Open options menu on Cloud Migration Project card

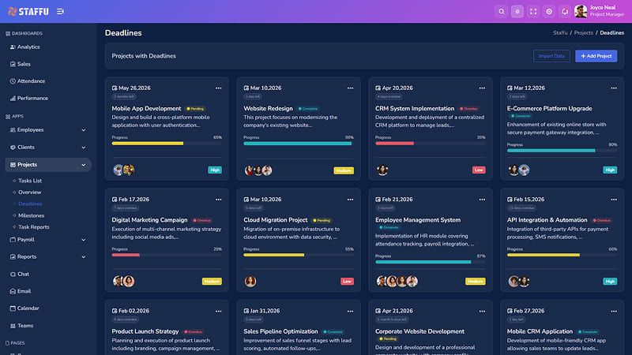[350, 200]
